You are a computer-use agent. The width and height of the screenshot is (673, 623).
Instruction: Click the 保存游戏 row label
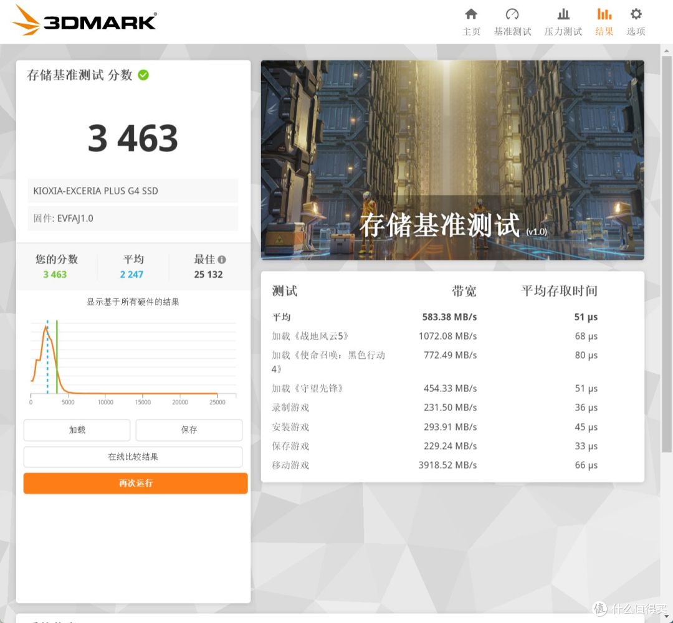click(x=290, y=446)
